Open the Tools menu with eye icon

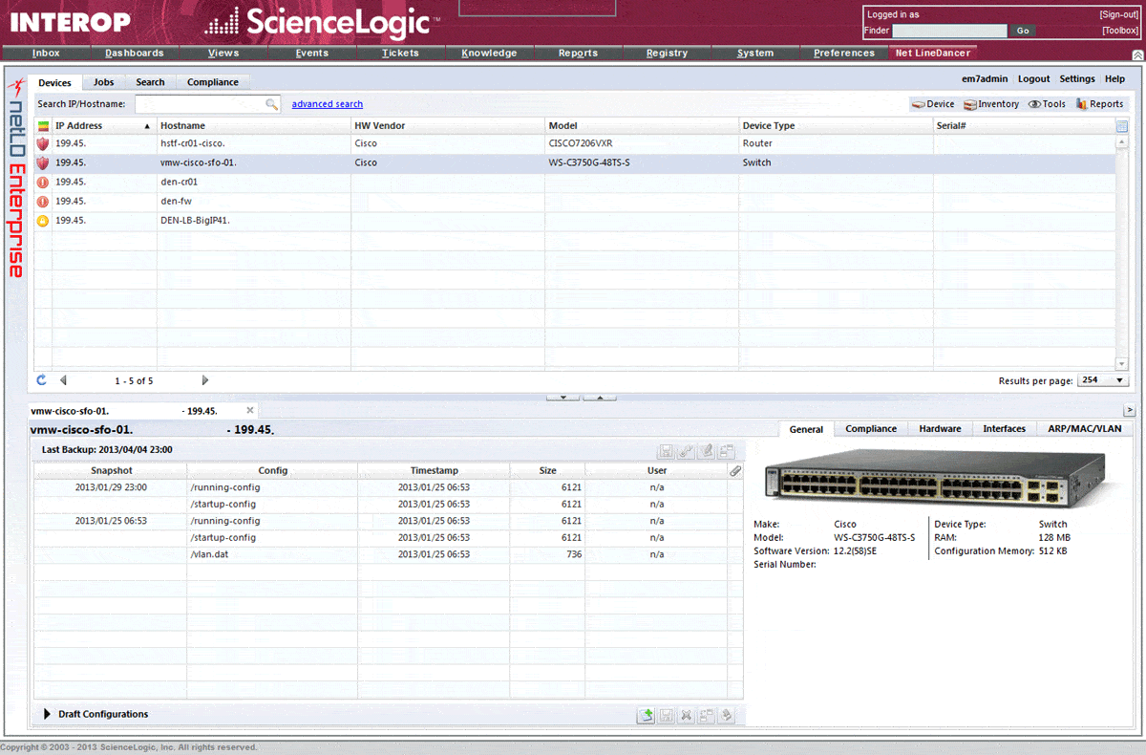click(x=1047, y=104)
